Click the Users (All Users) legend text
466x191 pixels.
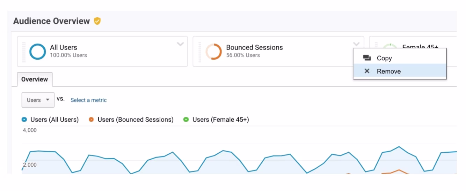coord(54,120)
